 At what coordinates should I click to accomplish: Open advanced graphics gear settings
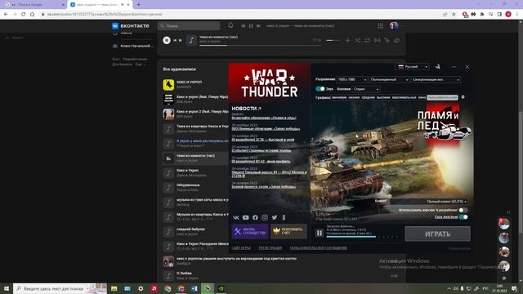463,97
